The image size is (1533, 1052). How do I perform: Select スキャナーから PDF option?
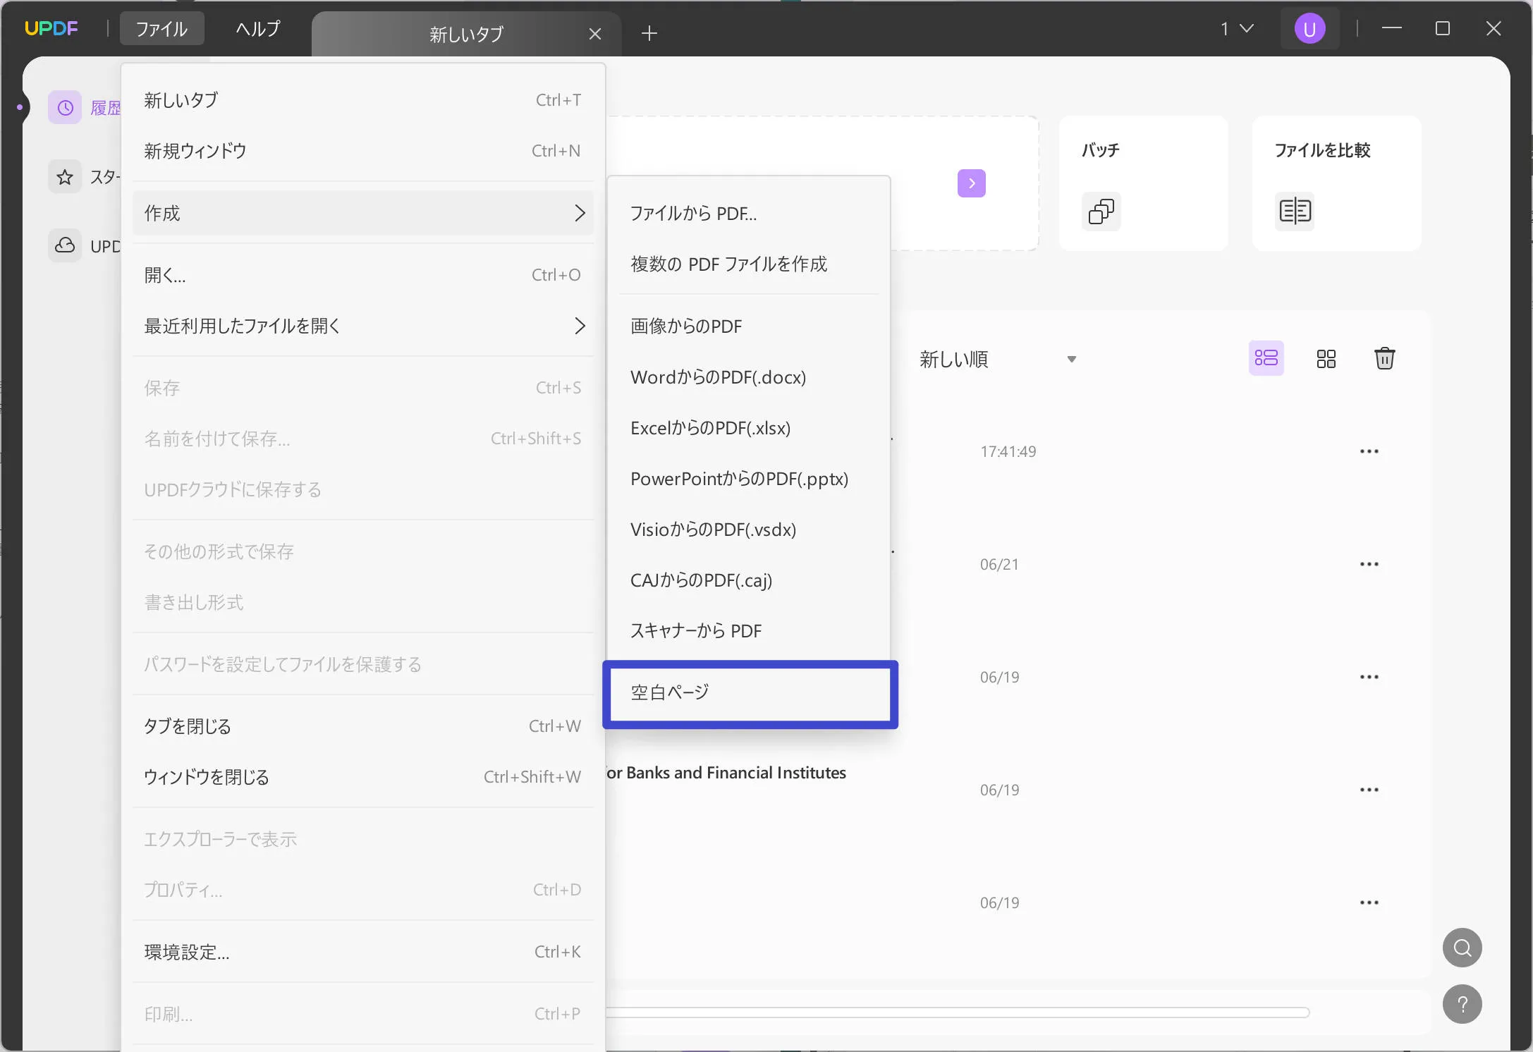tap(748, 630)
